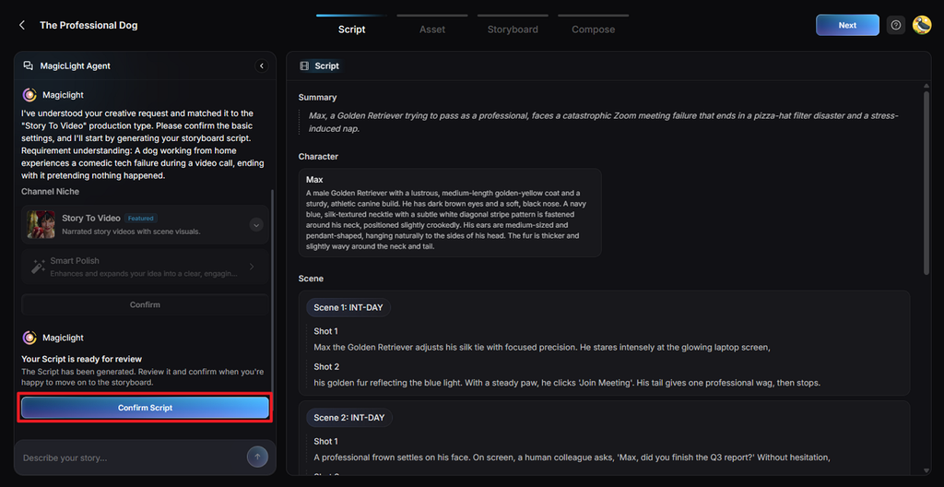Open the Smart Polish option arrow

pyautogui.click(x=252, y=267)
